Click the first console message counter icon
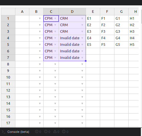This screenshot has width=142, height=136. coord(37,131)
